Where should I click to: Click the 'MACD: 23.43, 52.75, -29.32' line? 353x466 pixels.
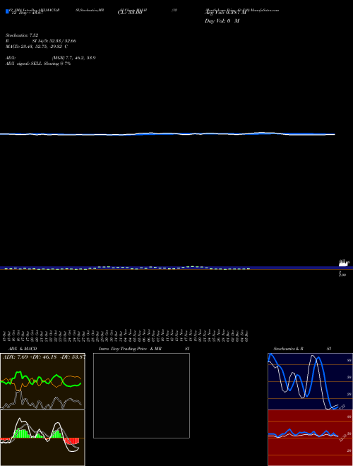(x=35, y=47)
